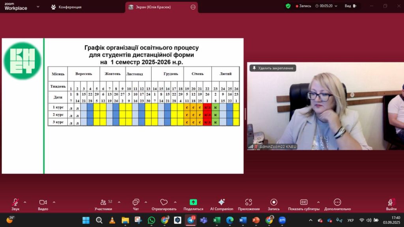Click the Отреагировать heart reaction icon
404x227 pixels.
[164, 202]
